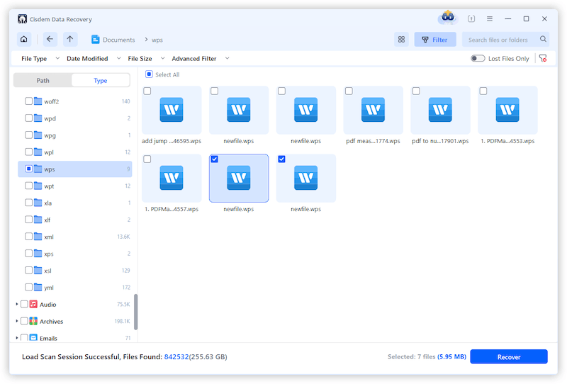
Task: Select the wpg folder row
Action: pyautogui.click(x=75, y=135)
